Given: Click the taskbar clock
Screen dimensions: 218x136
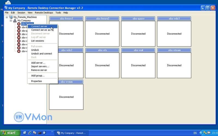Looking at the screenshot, I should 215,133.
